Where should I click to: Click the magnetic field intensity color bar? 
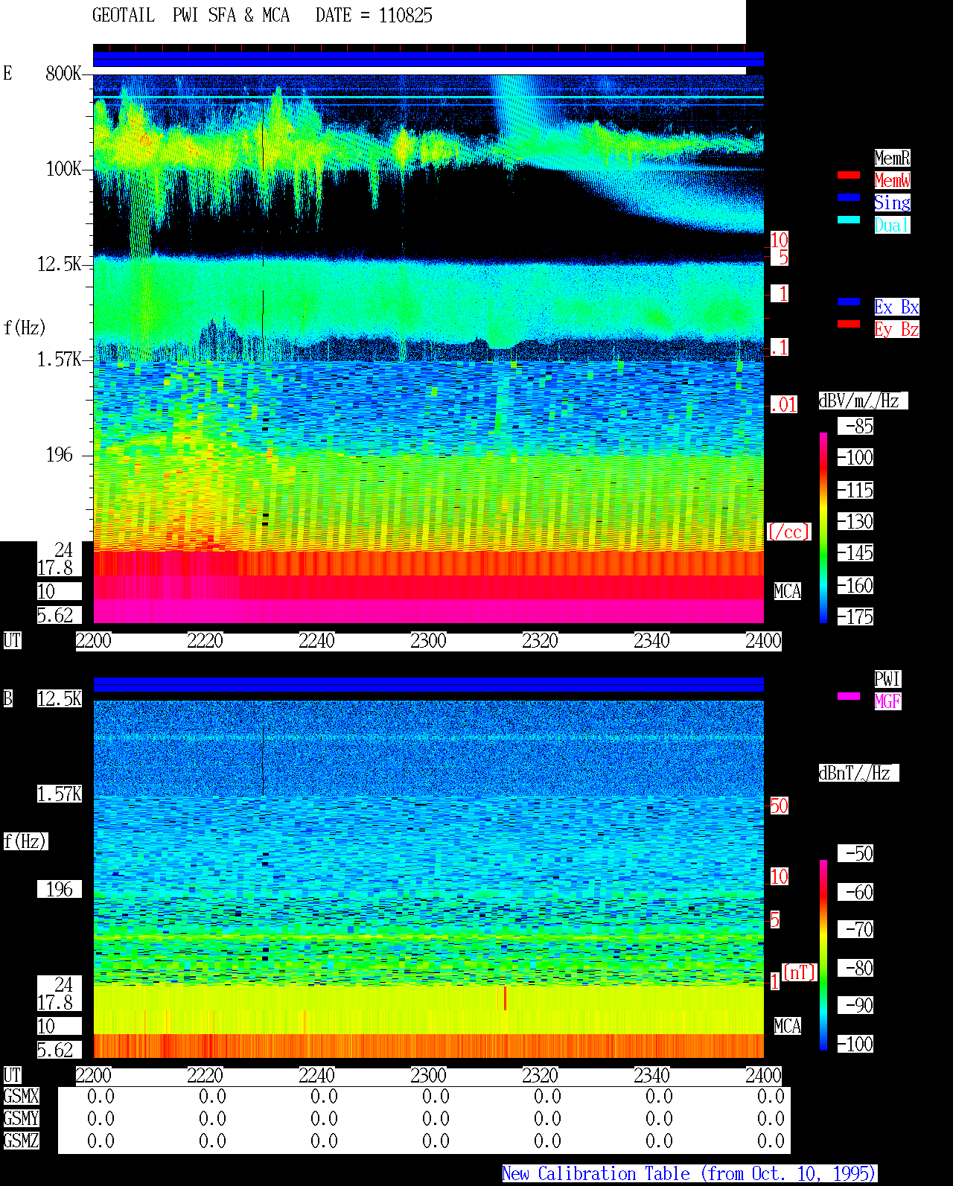tap(823, 955)
